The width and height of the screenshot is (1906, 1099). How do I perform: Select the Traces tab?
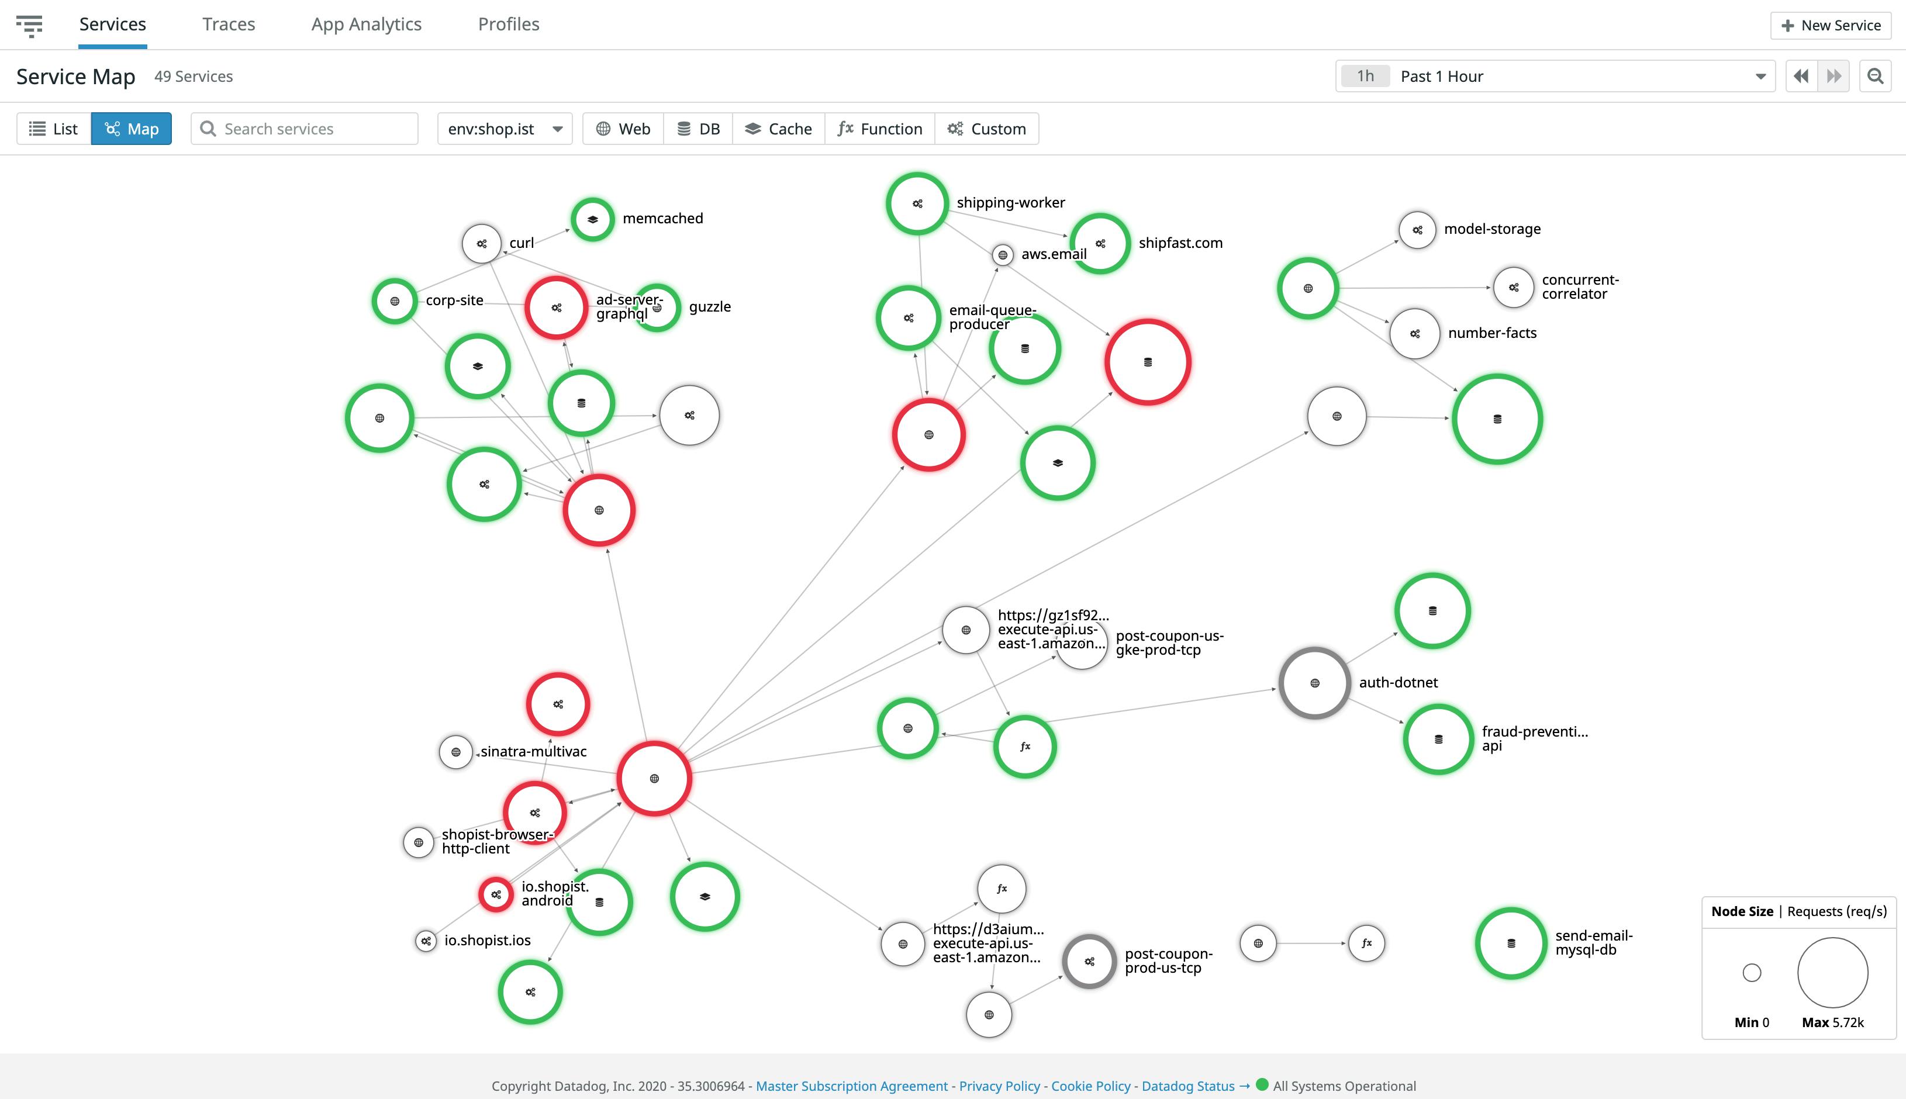[229, 22]
